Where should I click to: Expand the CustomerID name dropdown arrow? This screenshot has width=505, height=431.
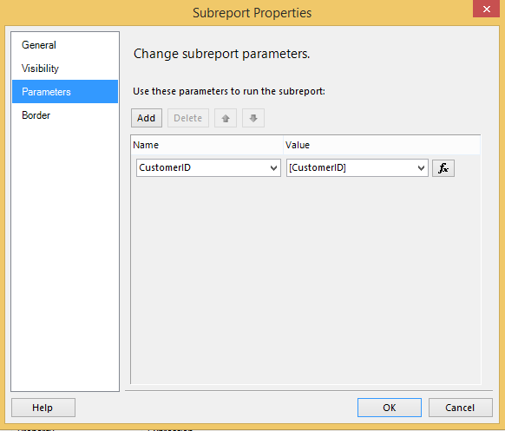(273, 167)
